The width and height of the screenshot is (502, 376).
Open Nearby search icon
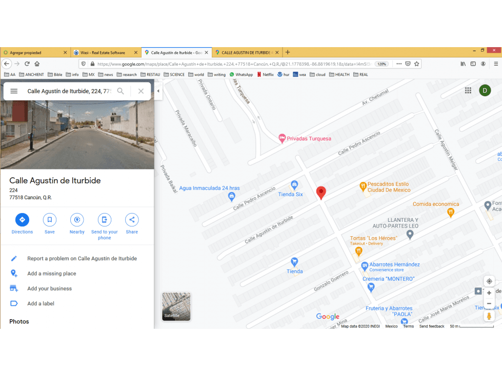[x=77, y=220]
